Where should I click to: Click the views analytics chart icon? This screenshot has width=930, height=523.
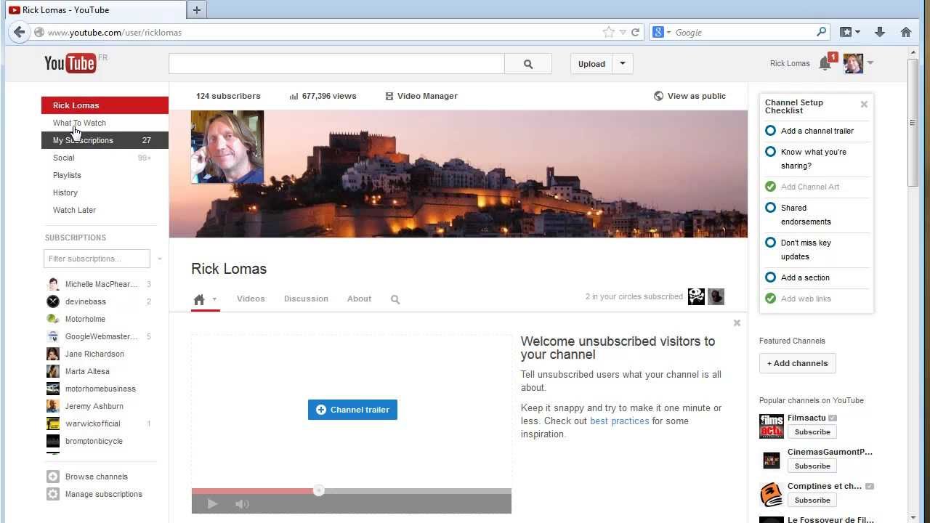[294, 96]
